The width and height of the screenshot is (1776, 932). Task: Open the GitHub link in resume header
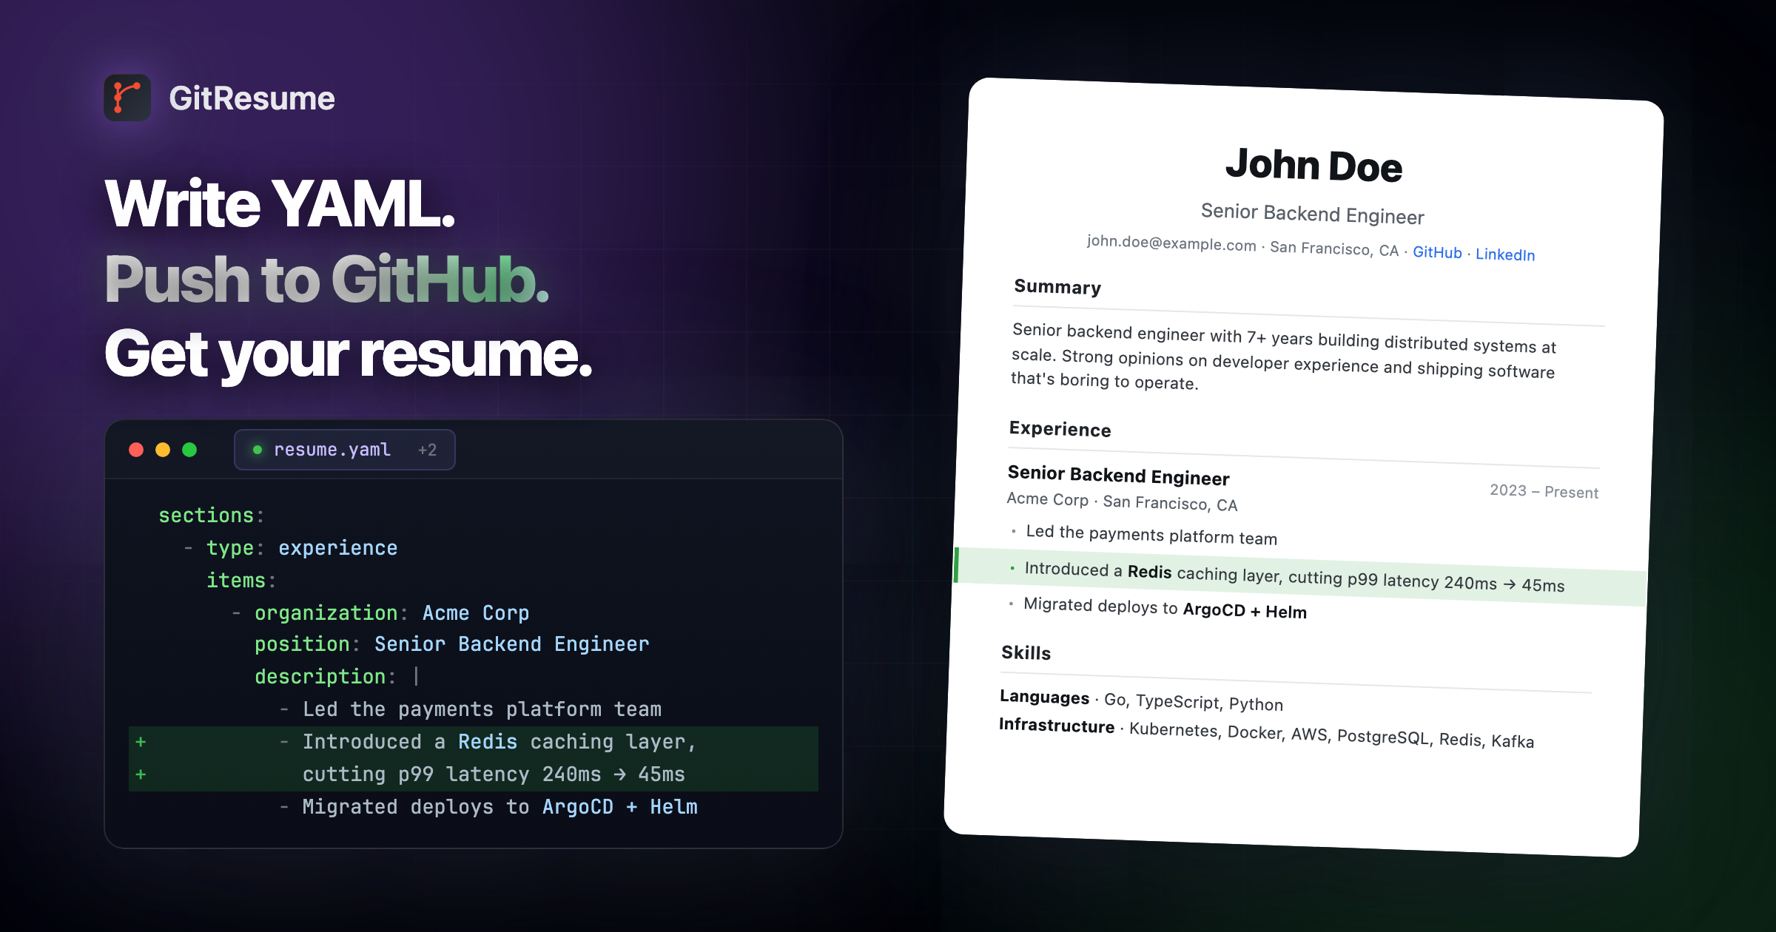1437,252
